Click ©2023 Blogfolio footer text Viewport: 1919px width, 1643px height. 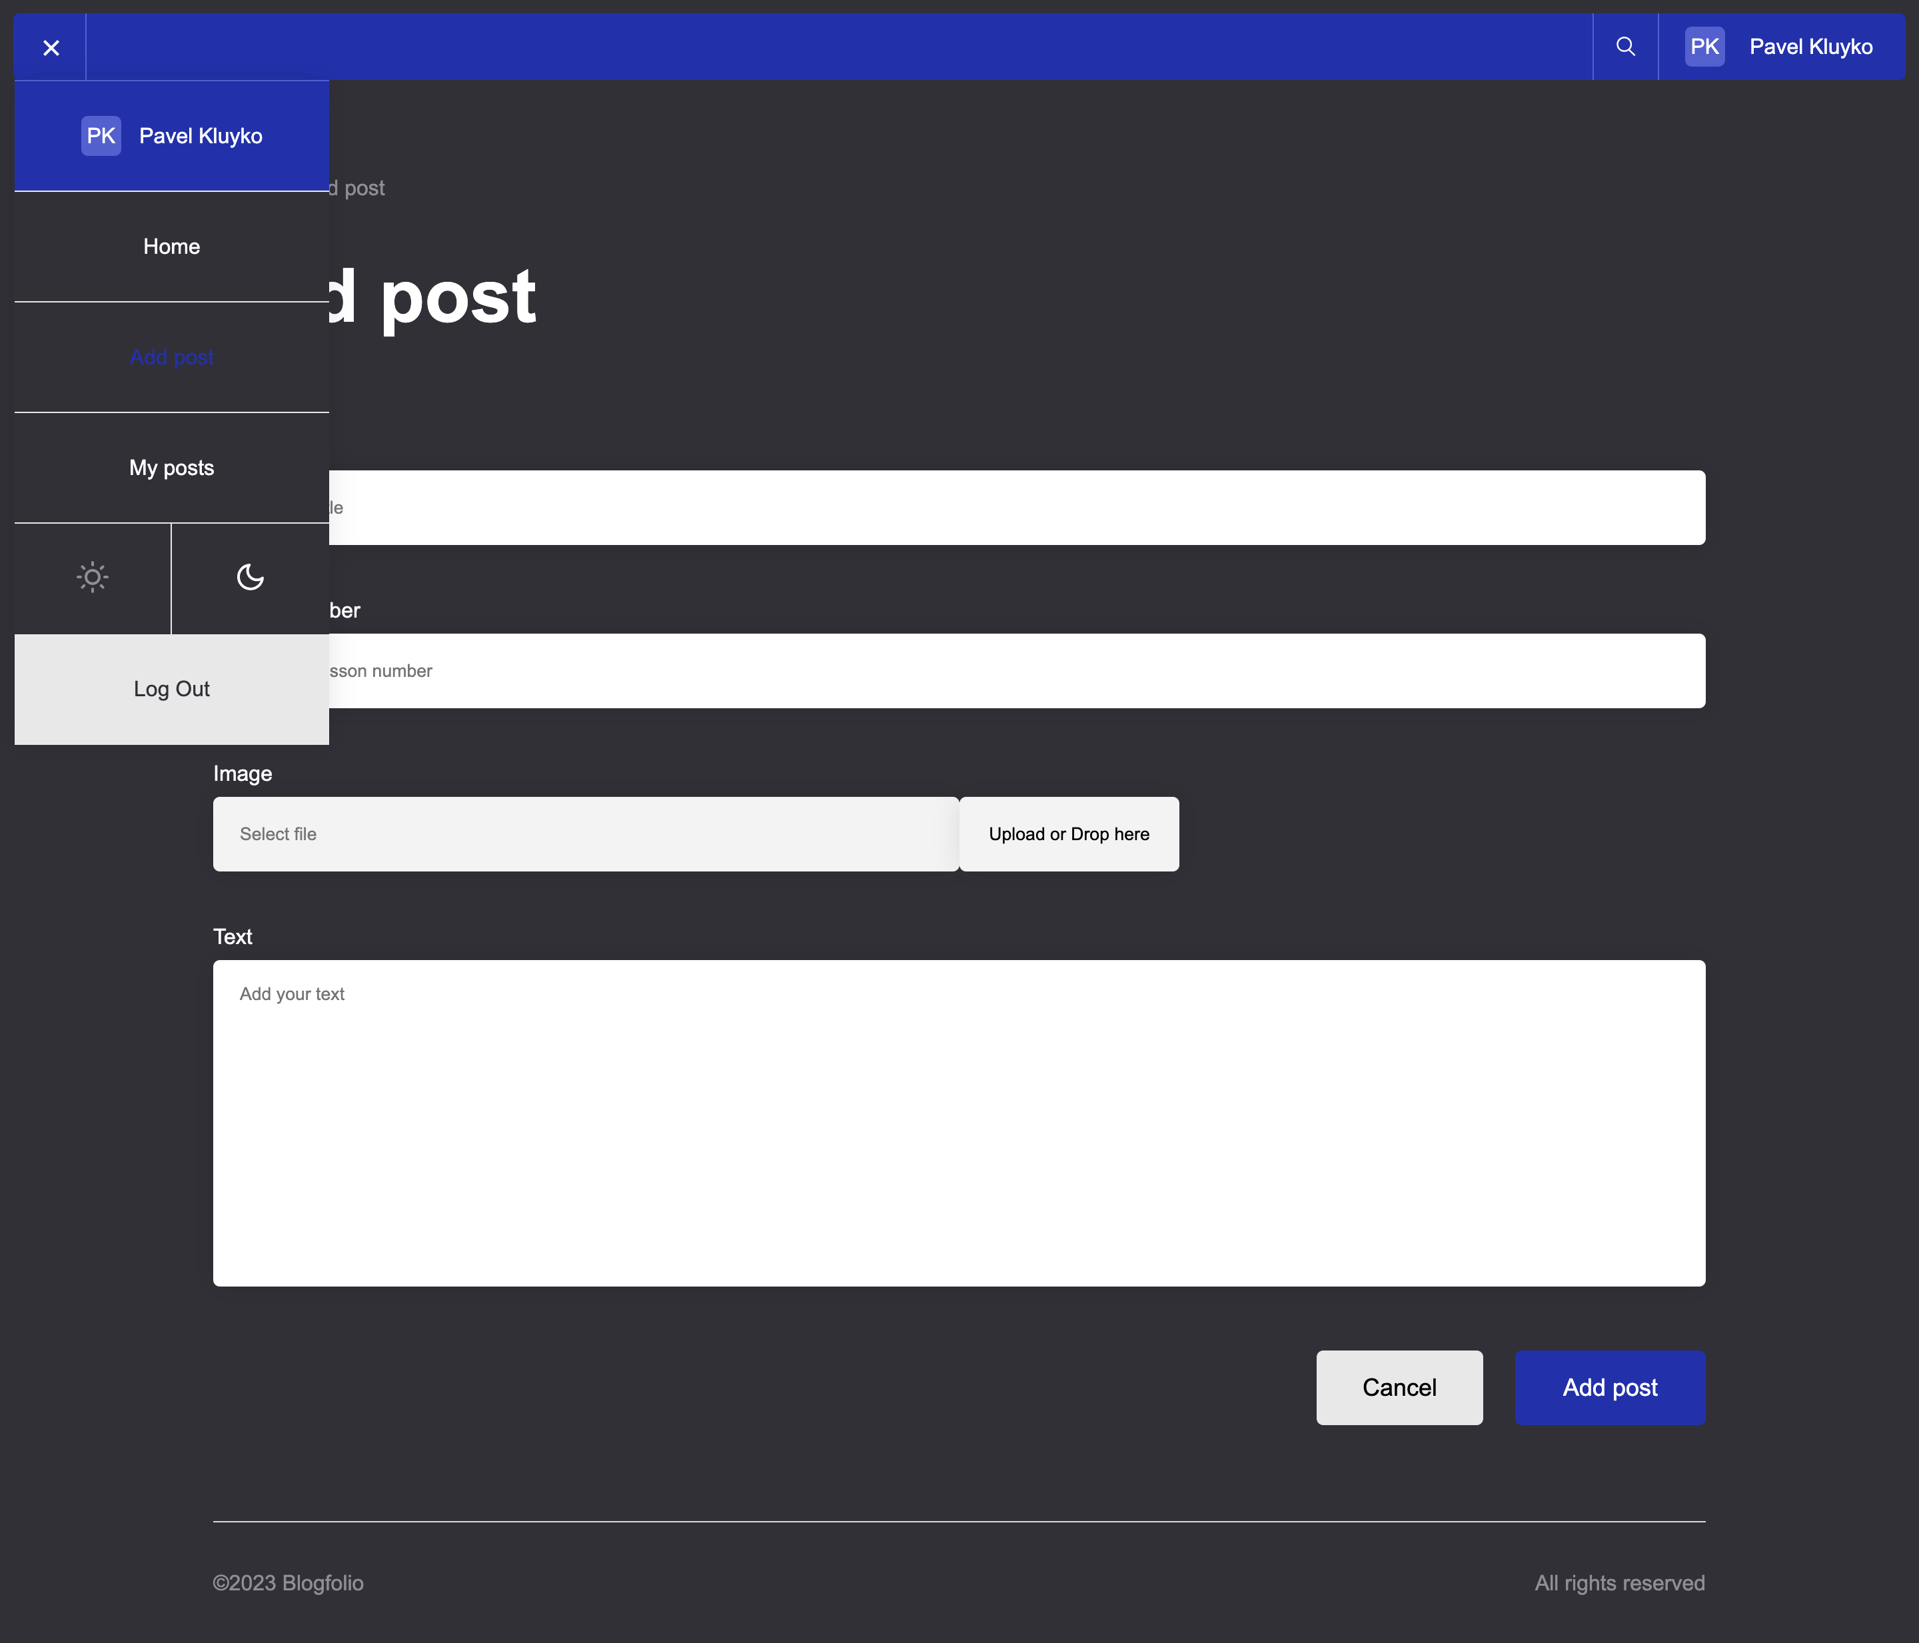[x=288, y=1583]
